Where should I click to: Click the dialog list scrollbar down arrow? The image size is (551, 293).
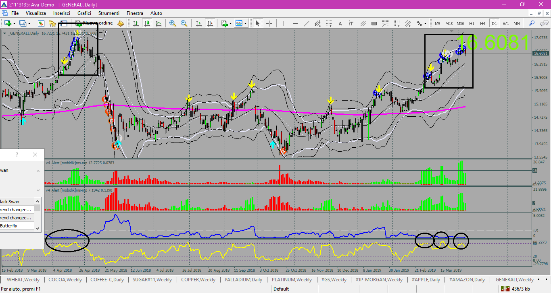coord(38,228)
